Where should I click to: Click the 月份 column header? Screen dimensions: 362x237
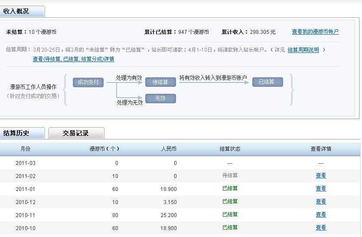26,149
